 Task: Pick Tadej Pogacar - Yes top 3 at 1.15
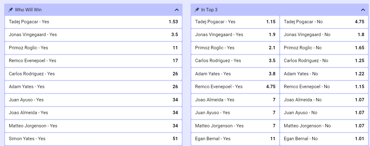[235, 22]
